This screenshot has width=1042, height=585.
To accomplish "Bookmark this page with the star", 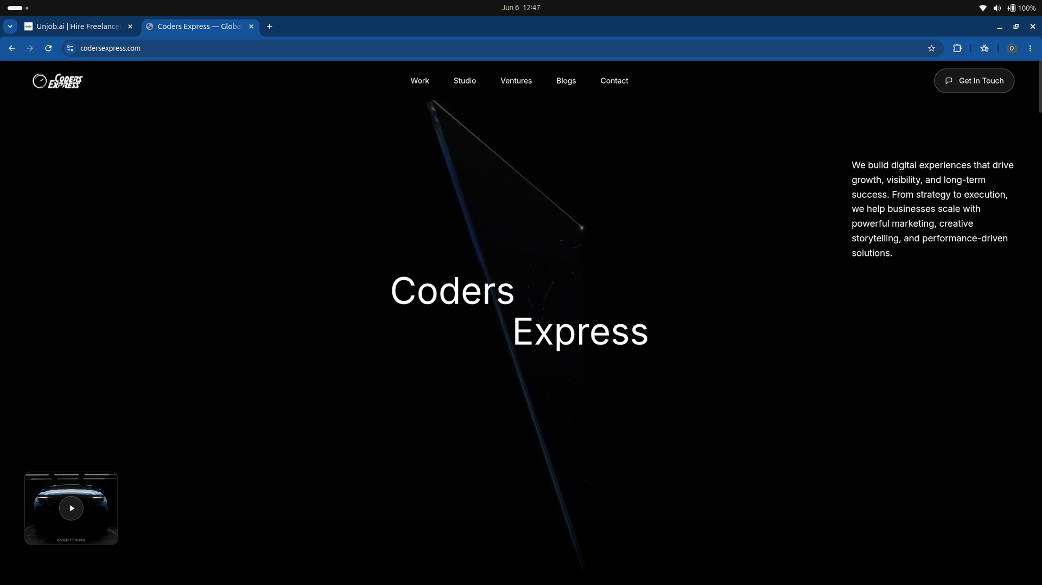I will [931, 48].
